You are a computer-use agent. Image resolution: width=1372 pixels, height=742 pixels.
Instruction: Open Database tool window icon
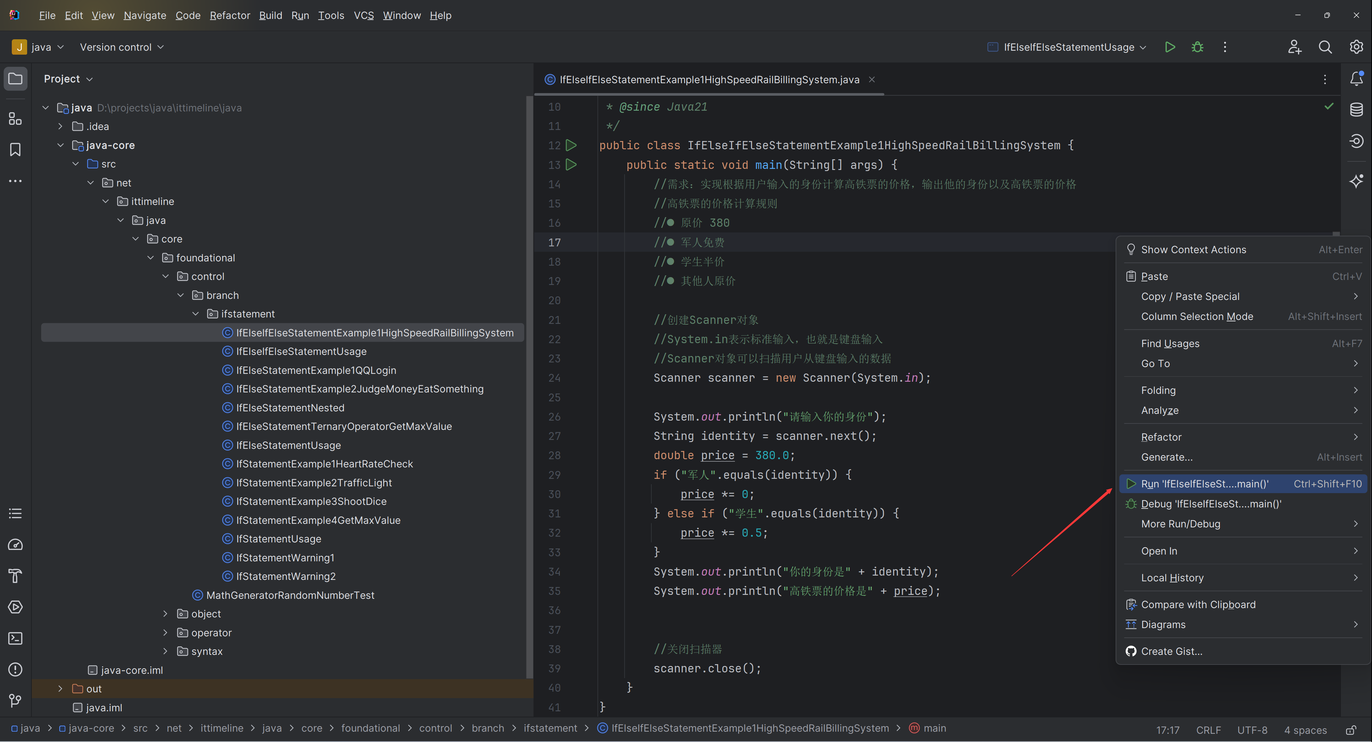pyautogui.click(x=1356, y=110)
